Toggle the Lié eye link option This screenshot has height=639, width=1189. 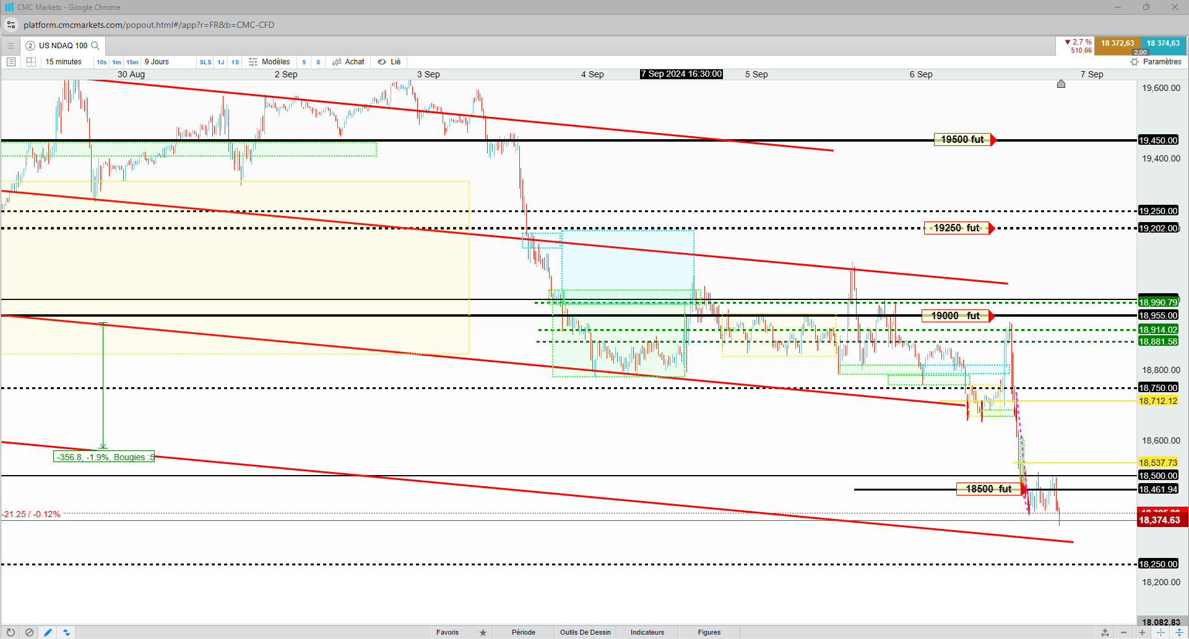(389, 62)
